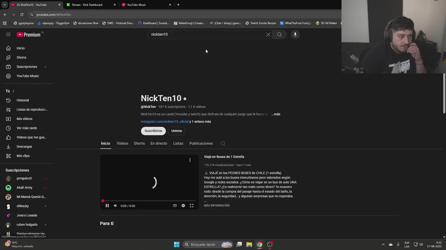This screenshot has width=446, height=250.
Task: Click the page vertical scrollbar
Action: (x=444, y=93)
